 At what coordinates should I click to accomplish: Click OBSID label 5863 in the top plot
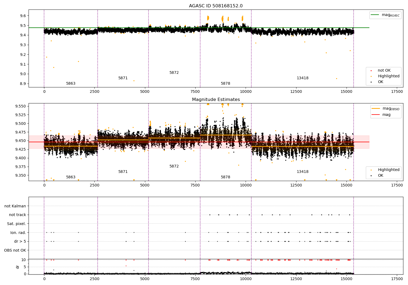pyautogui.click(x=71, y=83)
